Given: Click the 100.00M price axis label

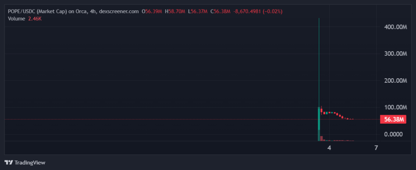Looking at the screenshot, I should click(x=396, y=107).
